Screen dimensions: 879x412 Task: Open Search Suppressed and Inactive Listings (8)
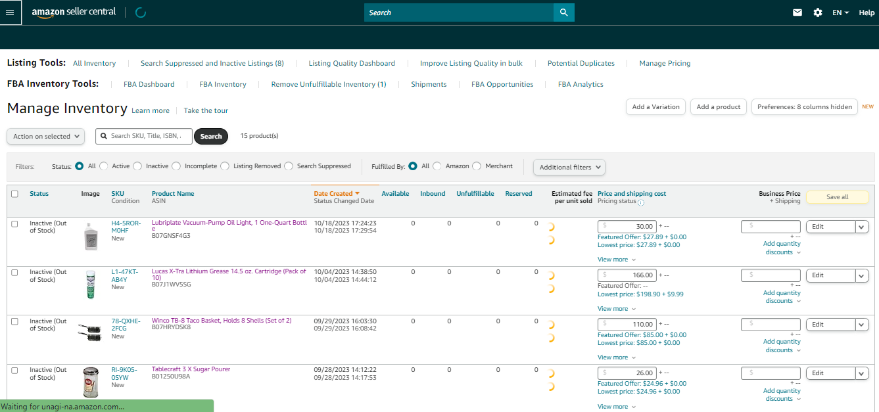212,64
